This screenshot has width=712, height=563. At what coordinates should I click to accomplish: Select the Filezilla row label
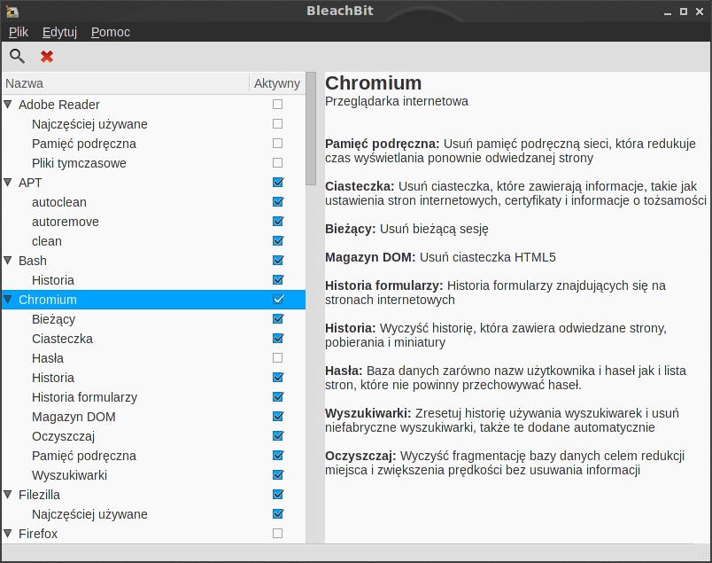tap(39, 495)
